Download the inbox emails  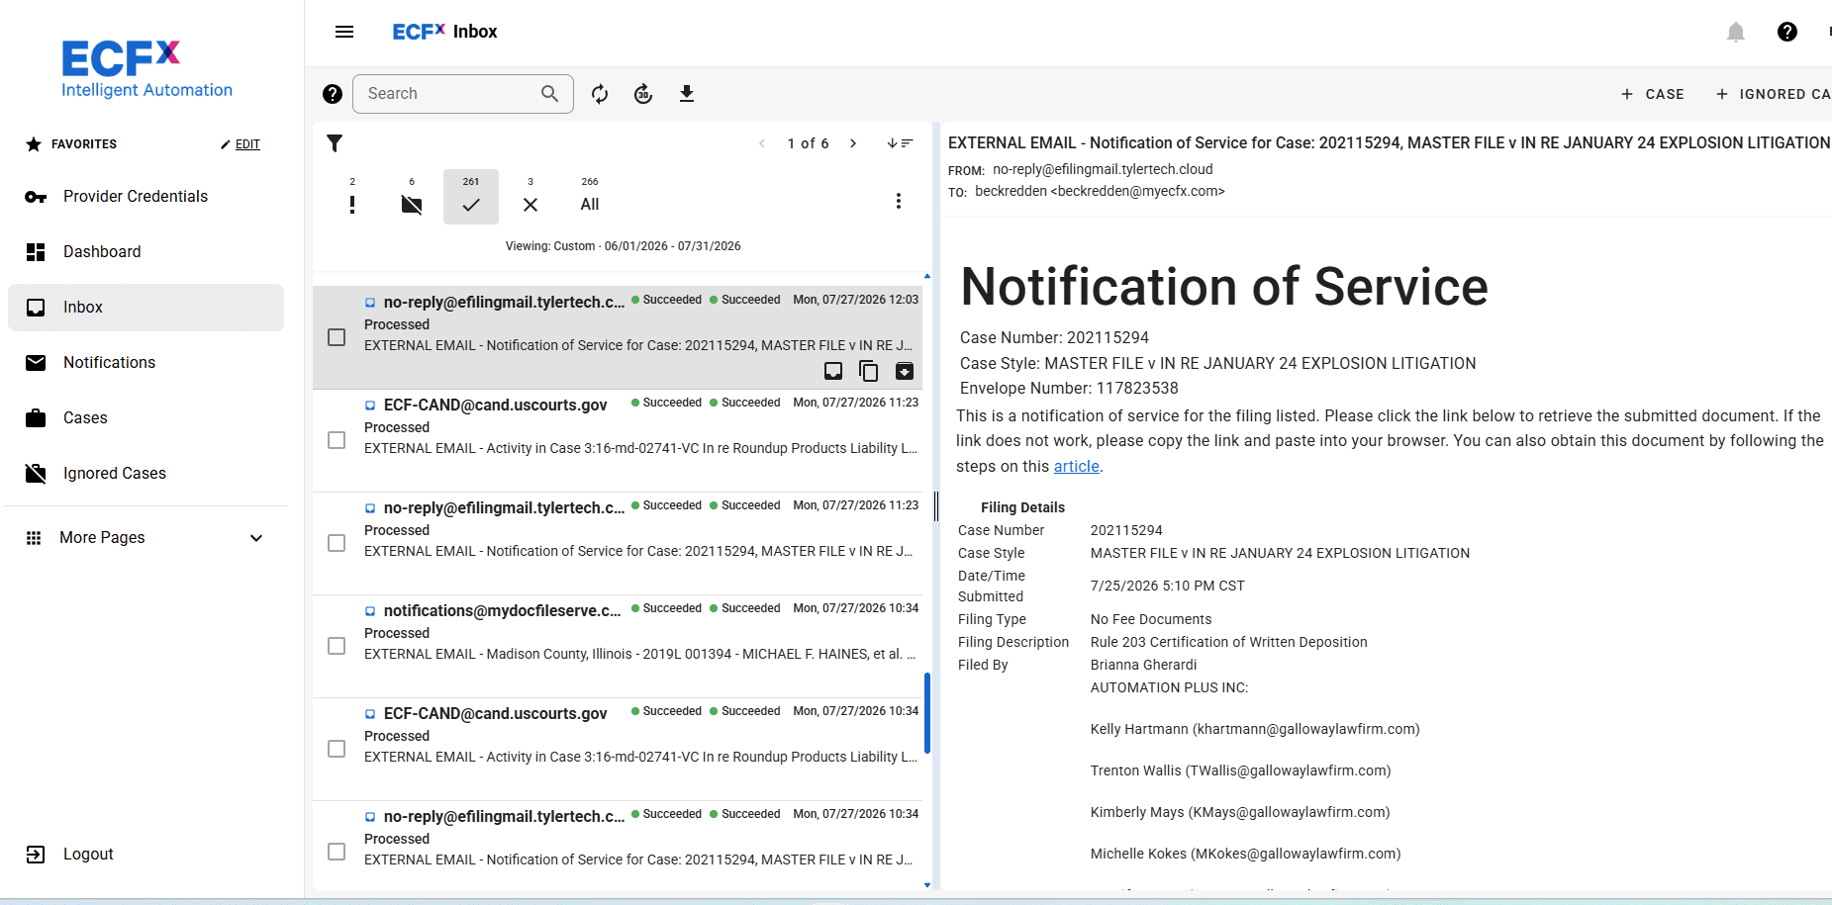coord(687,94)
